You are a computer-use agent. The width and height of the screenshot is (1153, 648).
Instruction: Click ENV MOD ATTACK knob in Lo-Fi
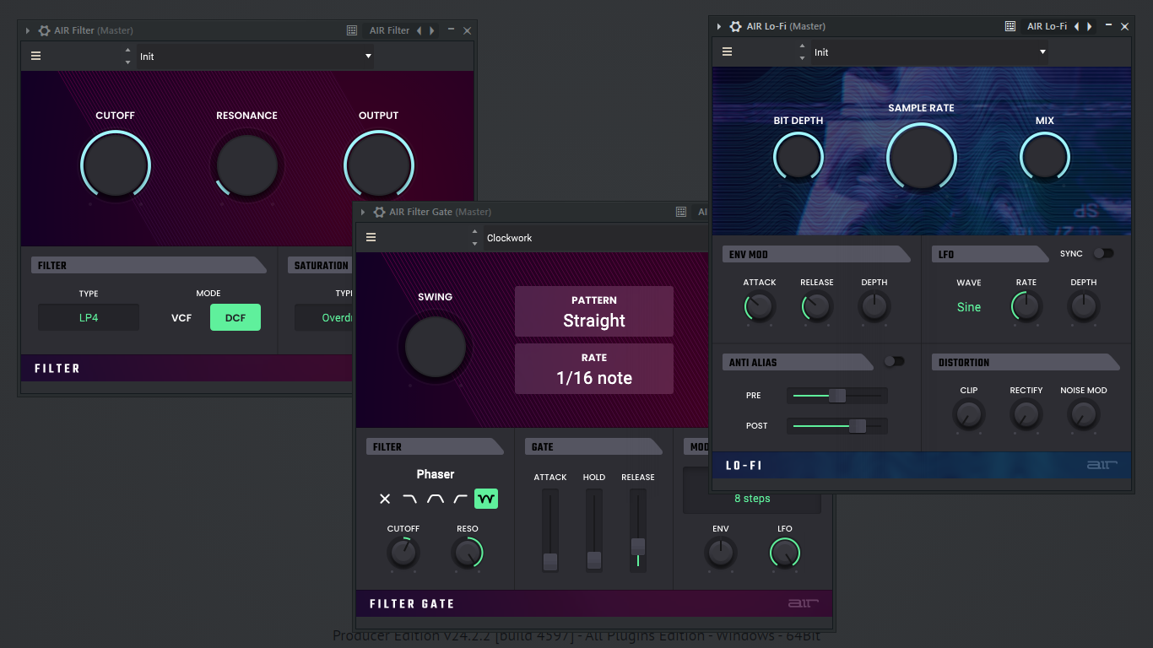pos(760,307)
